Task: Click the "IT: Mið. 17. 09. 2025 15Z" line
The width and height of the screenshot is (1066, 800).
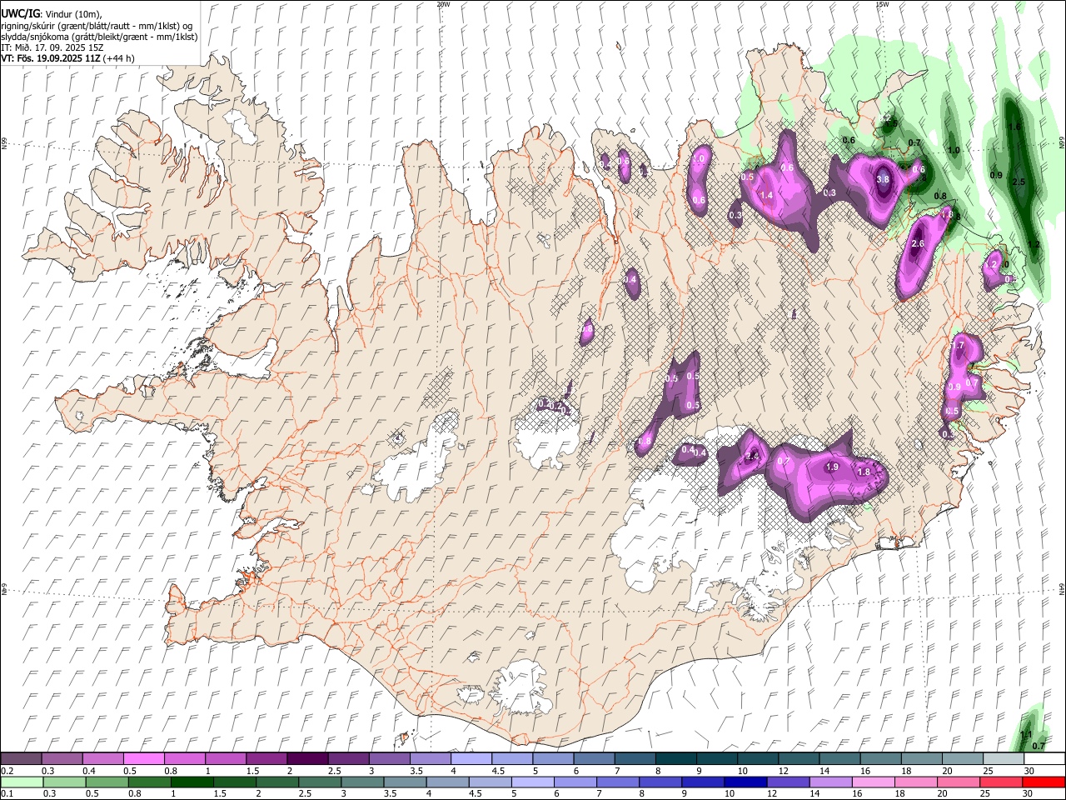Action: point(52,47)
